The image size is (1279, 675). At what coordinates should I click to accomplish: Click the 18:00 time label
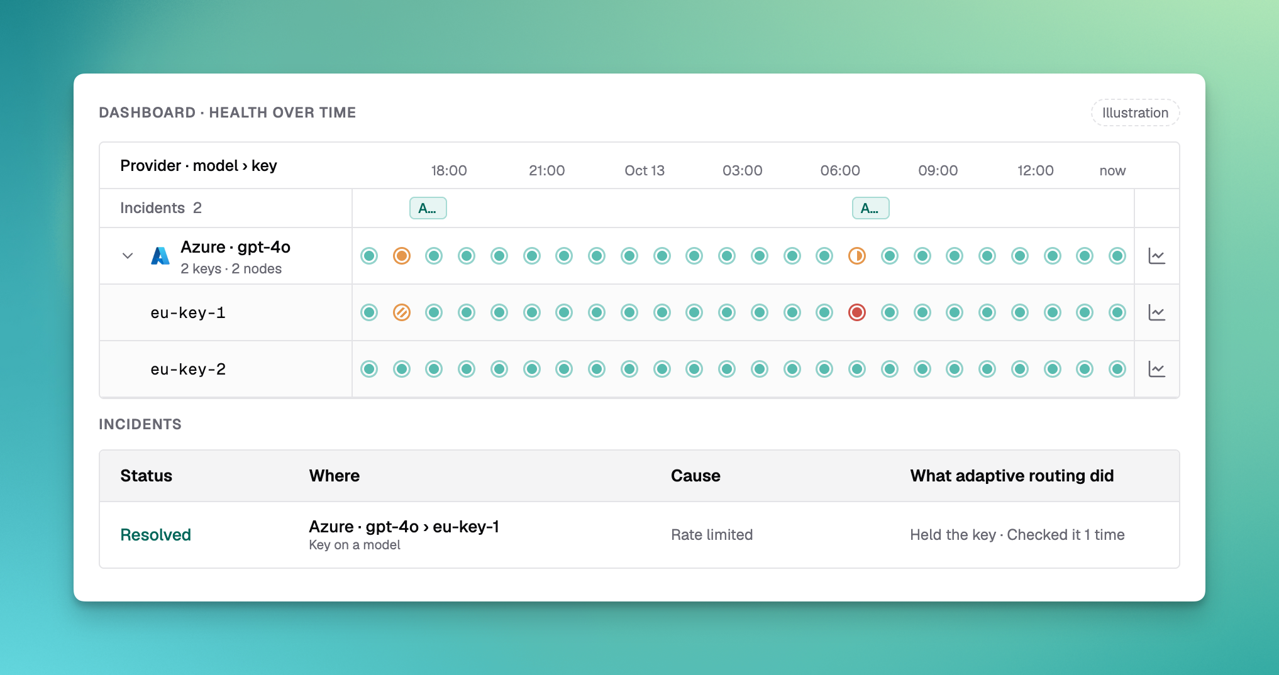pos(449,170)
